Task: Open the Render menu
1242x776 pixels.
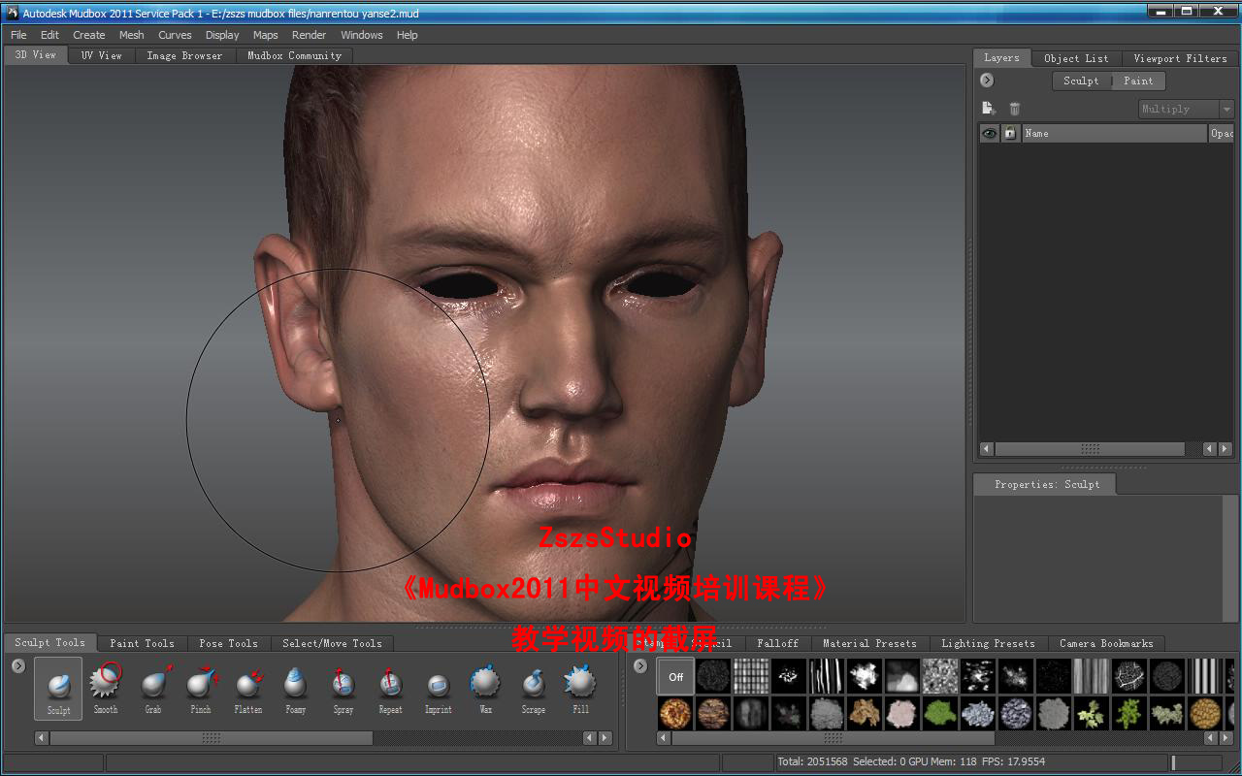Action: coord(309,35)
